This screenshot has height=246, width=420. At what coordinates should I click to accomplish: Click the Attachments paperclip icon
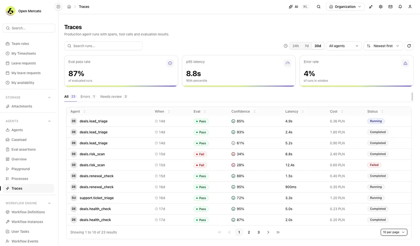7,106
